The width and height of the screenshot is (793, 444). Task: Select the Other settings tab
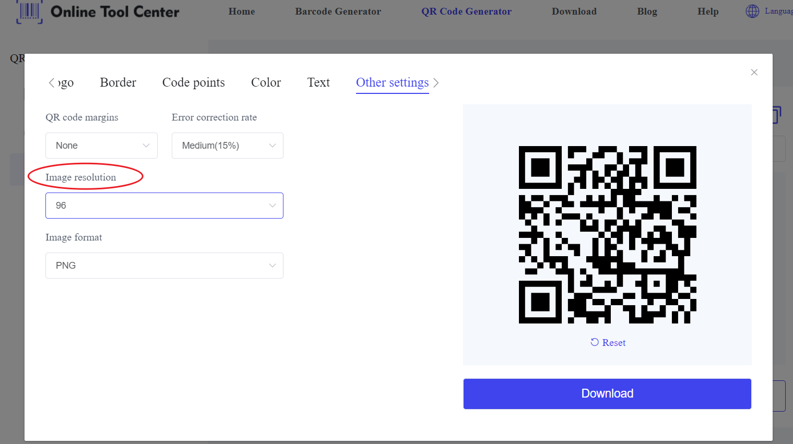click(x=393, y=82)
